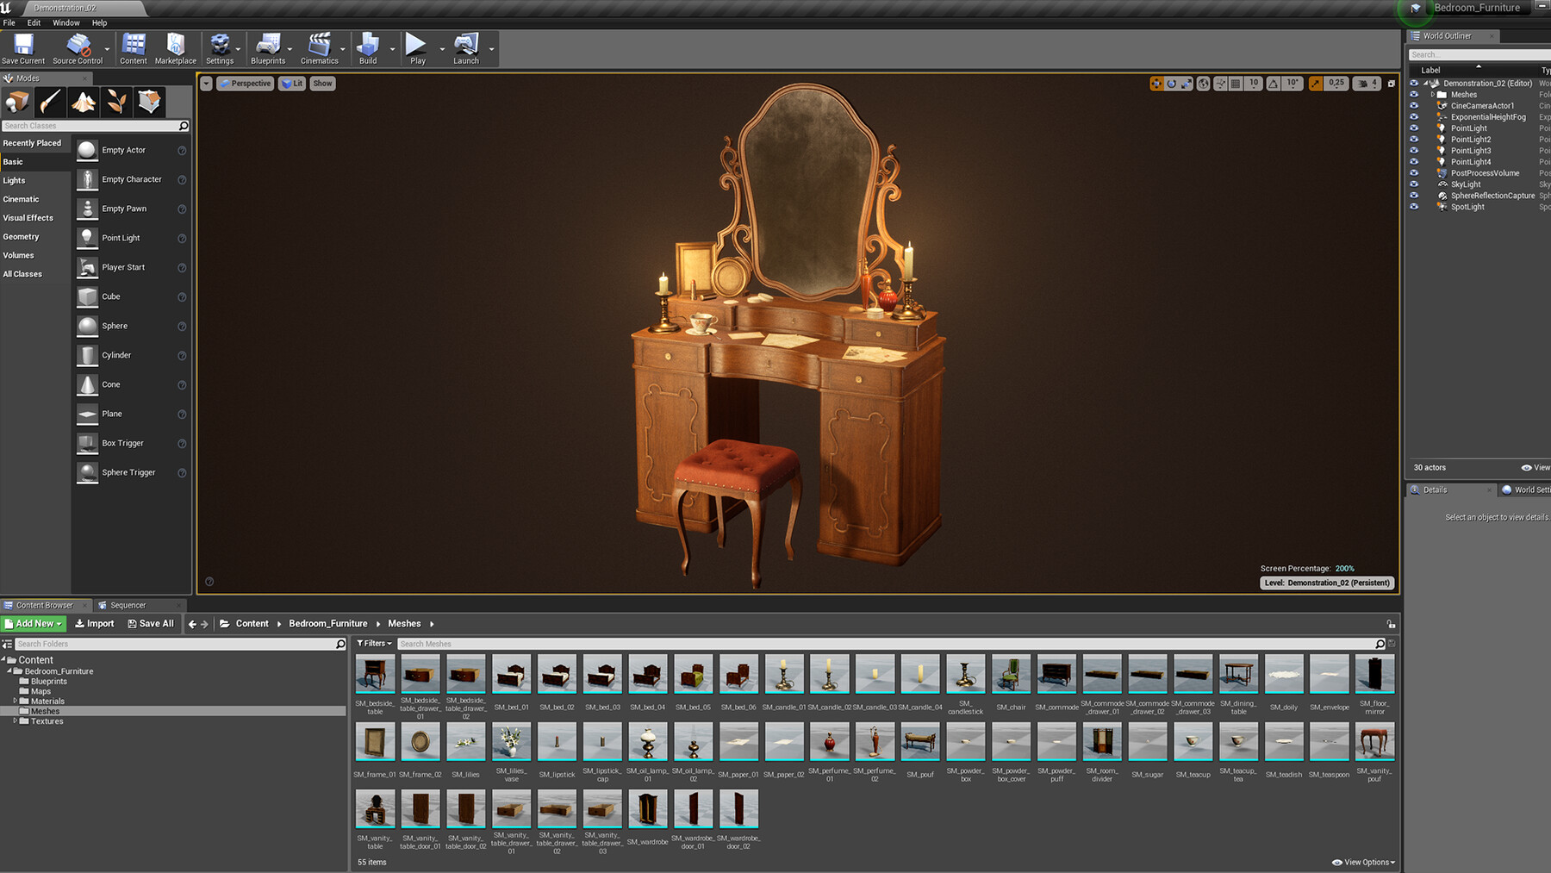
Task: Open the Marketplace toolbar icon
Action: (176, 49)
